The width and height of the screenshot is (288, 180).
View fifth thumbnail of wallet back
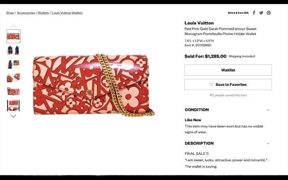tap(14, 91)
